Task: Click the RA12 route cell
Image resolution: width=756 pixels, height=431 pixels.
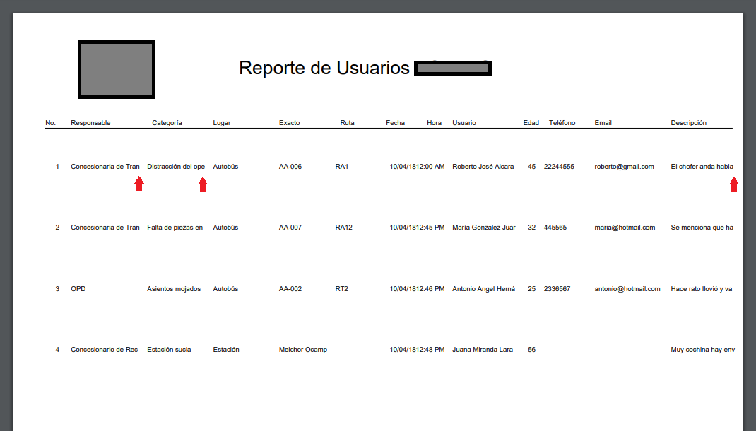Action: (343, 228)
